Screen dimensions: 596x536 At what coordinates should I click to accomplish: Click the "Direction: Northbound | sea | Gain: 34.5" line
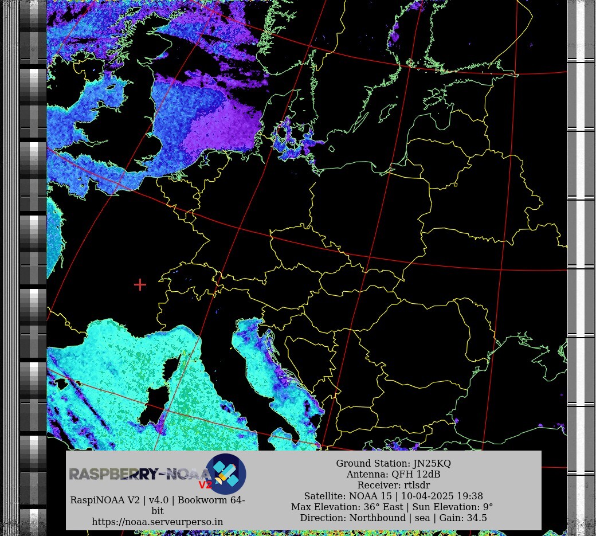point(393,518)
